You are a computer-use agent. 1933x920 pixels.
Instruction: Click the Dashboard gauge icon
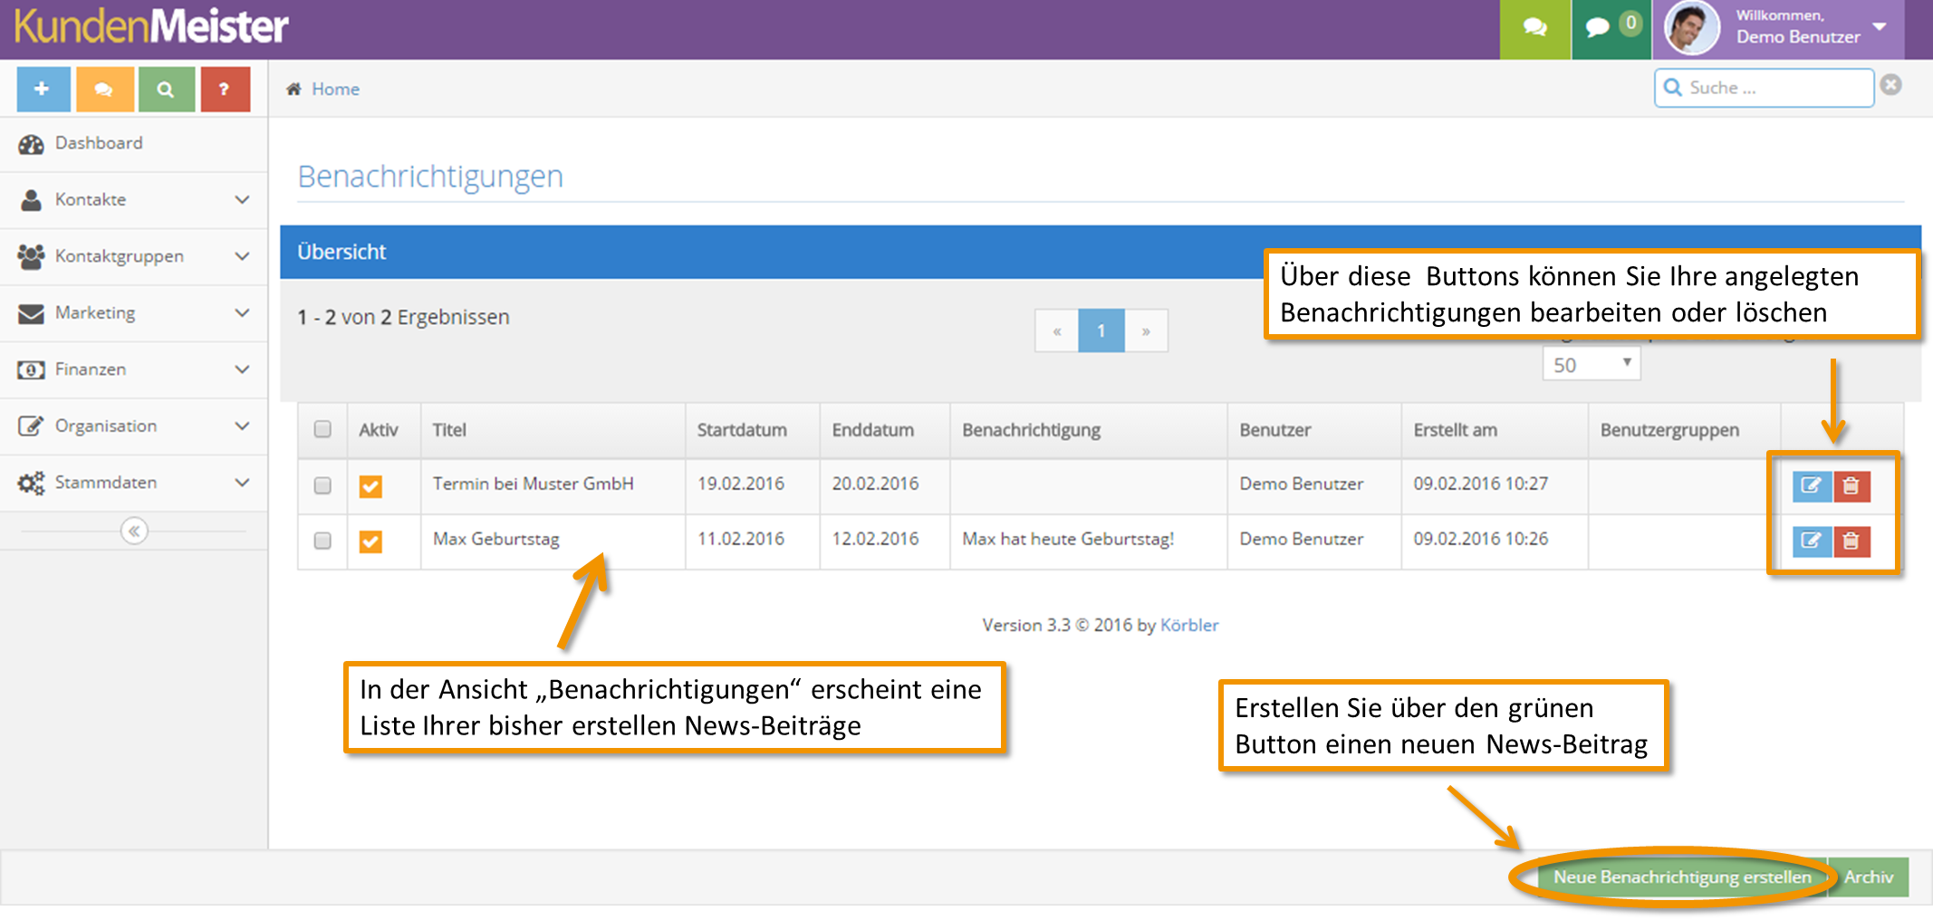tap(31, 144)
